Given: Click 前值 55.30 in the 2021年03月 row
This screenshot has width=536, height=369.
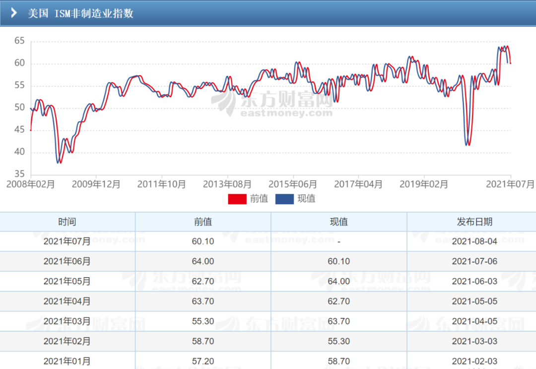Looking at the screenshot, I should [203, 321].
